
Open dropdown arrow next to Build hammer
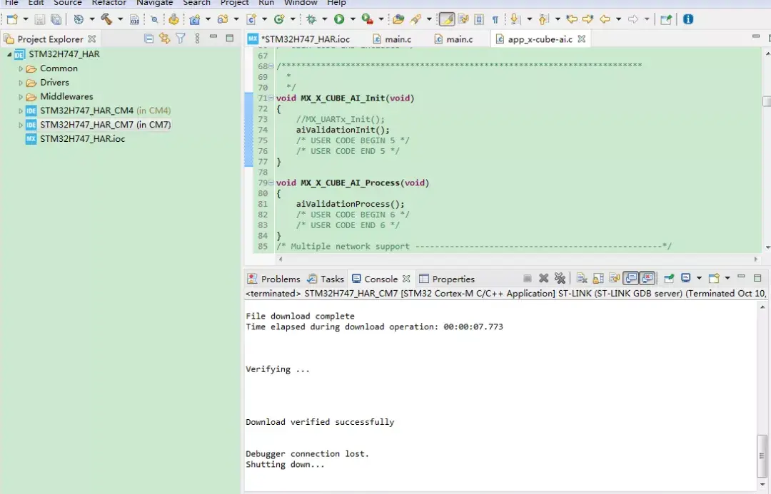(x=120, y=20)
